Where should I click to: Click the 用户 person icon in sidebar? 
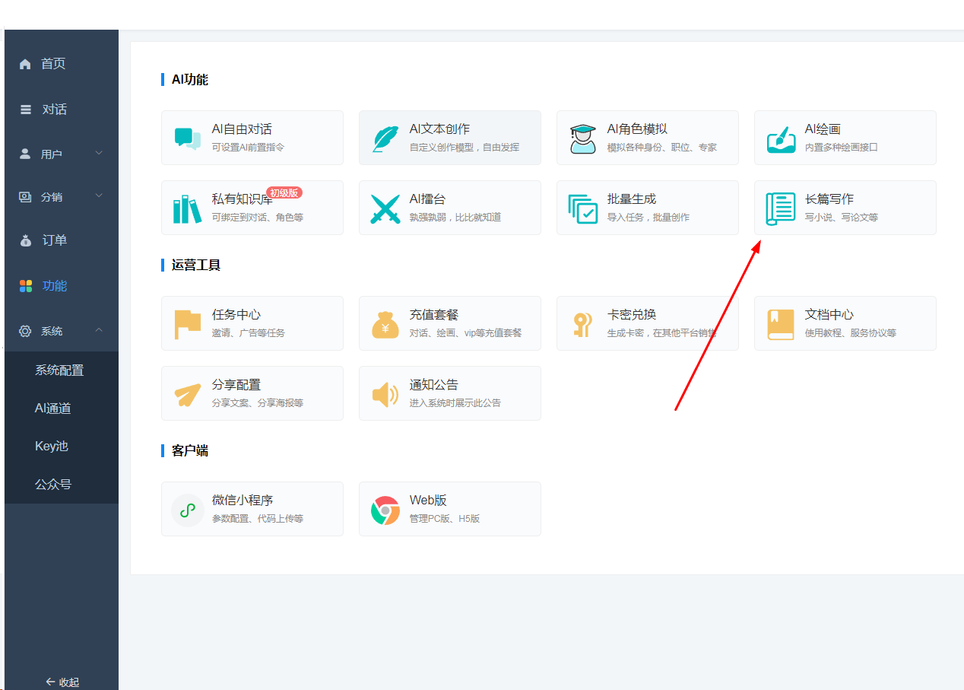point(25,154)
